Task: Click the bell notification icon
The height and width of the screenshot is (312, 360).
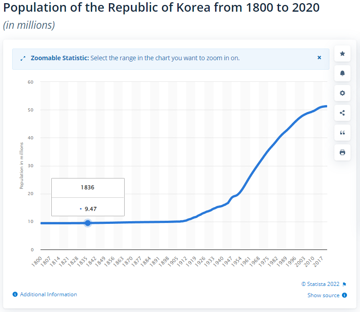Action: tap(342, 74)
